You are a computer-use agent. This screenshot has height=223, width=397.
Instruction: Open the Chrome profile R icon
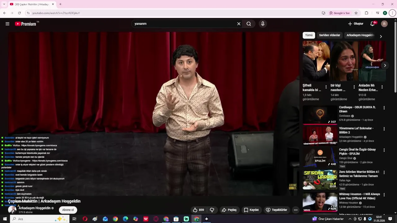[385, 13]
